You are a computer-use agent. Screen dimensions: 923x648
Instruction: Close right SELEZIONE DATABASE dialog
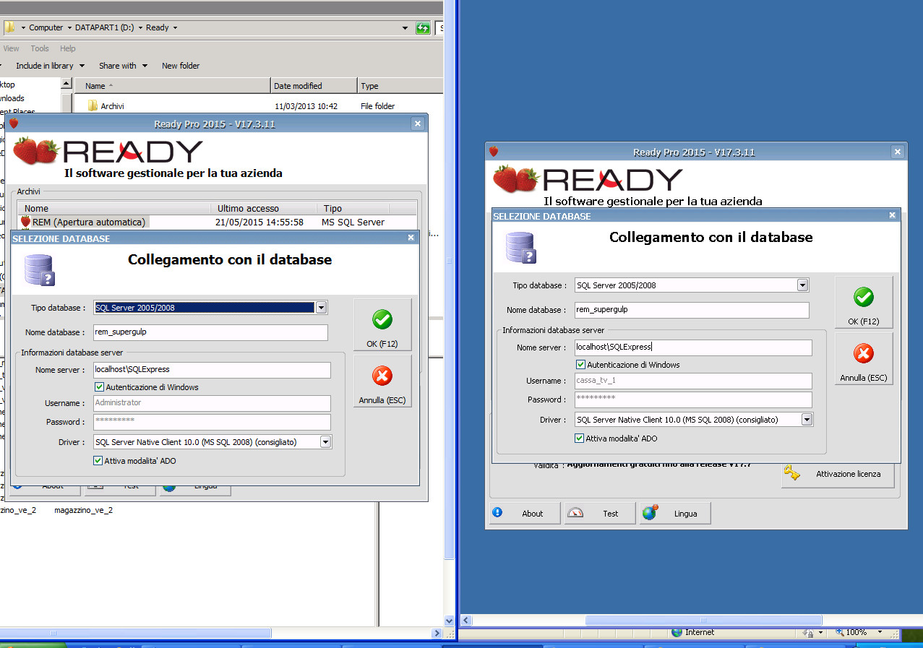pos(892,215)
